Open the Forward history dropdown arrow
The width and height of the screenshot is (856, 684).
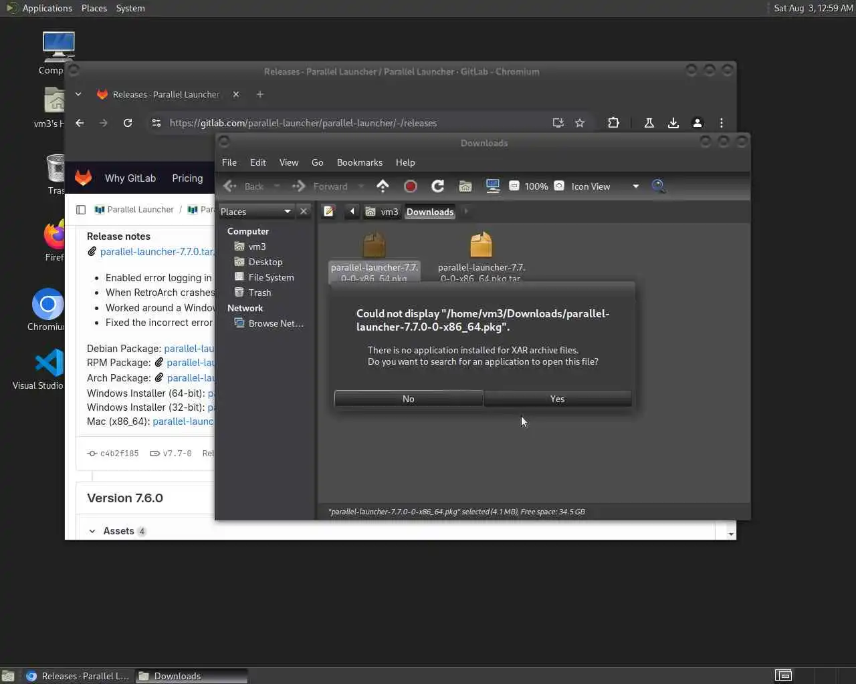361,186
